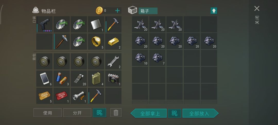Select the red combat gear coupon
This screenshot has width=278, height=125.
62,96
